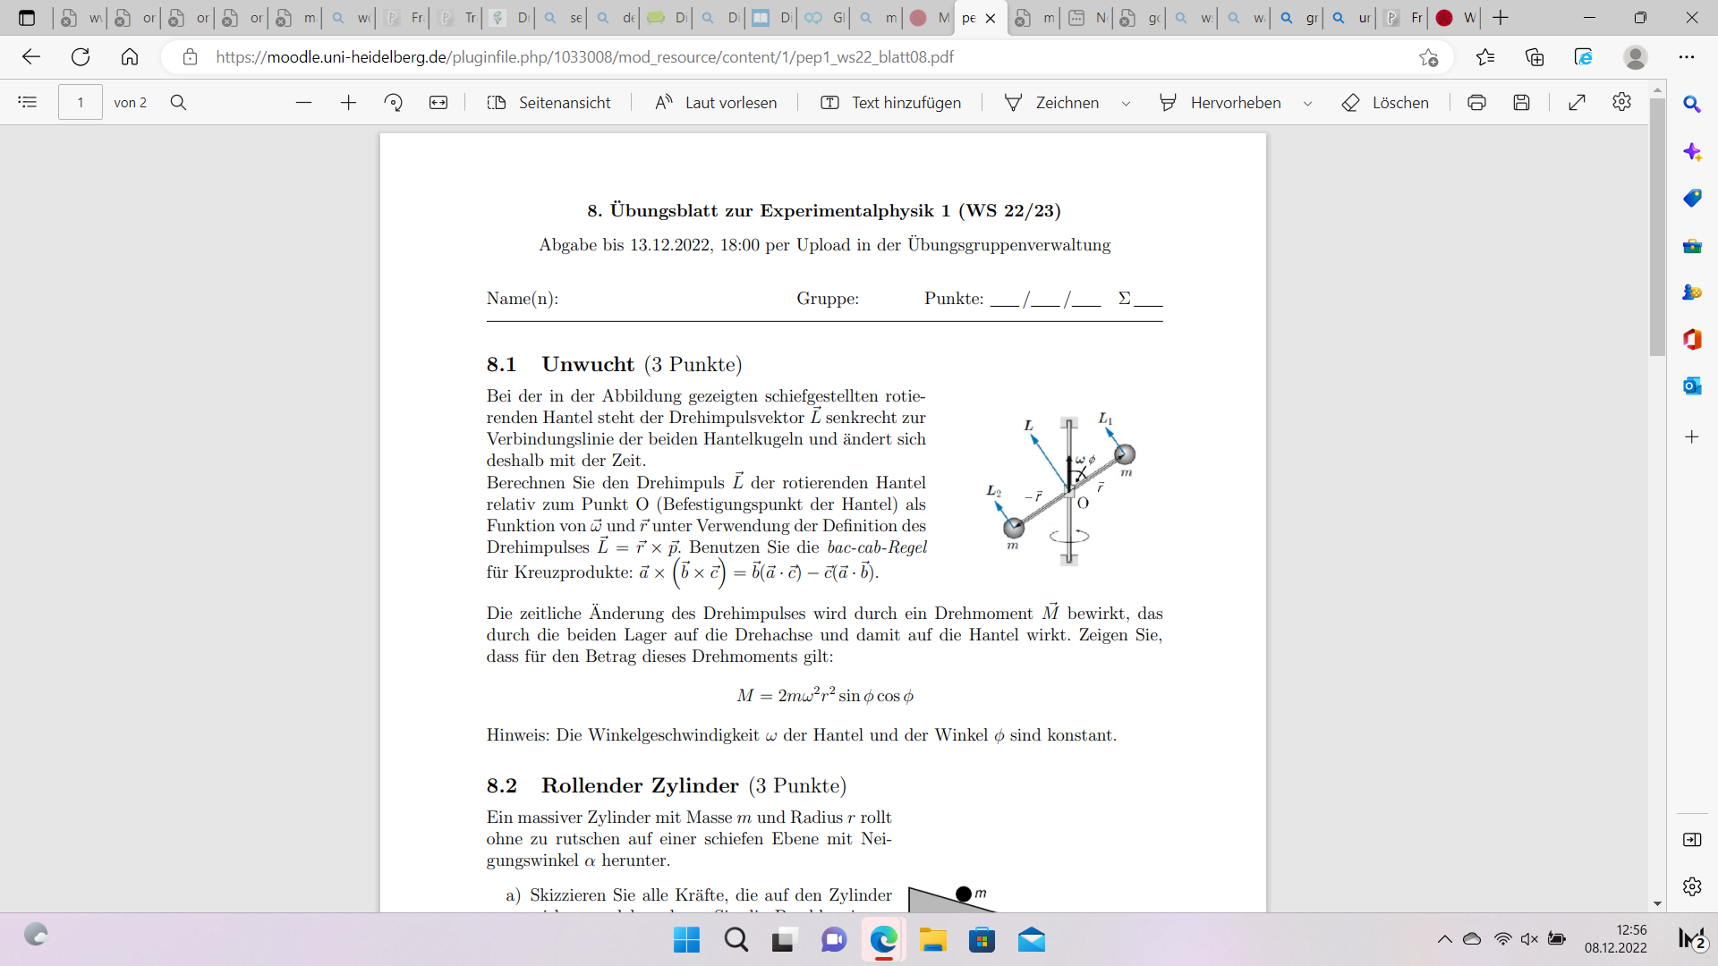Screen dimensions: 1718x966
Task: Enter PDF full screen mode
Action: [x=1578, y=103]
